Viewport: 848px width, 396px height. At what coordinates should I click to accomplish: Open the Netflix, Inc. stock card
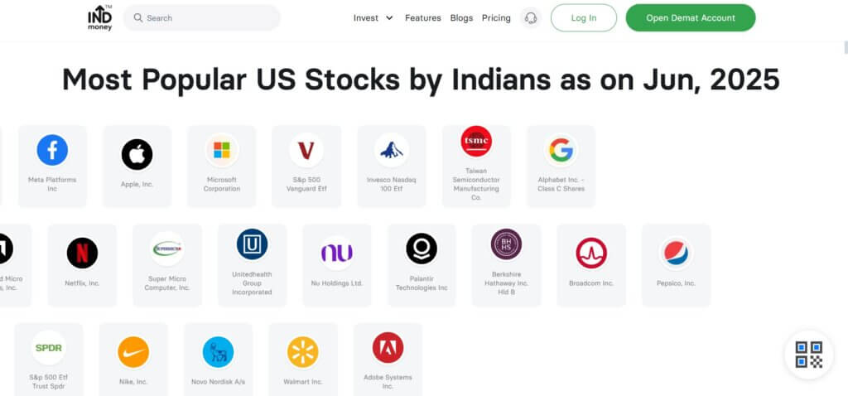82,265
